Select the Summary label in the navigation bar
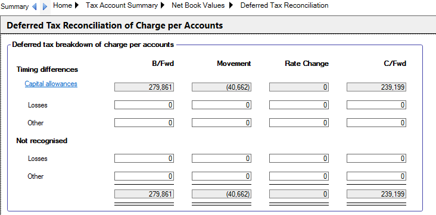436x215 pixels. point(14,7)
